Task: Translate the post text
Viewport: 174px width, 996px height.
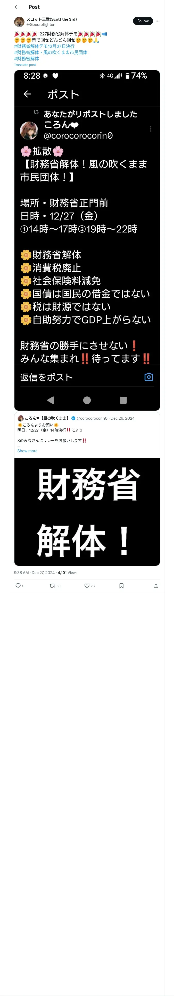Action: (x=25, y=65)
